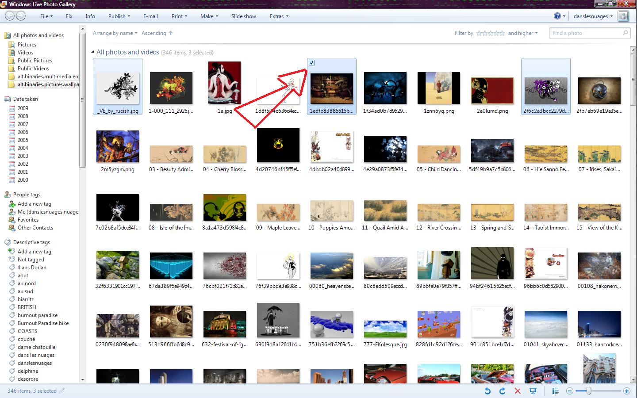The width and height of the screenshot is (637, 398).
Task: Zoom out thumbnails with the minus button
Action: click(570, 391)
